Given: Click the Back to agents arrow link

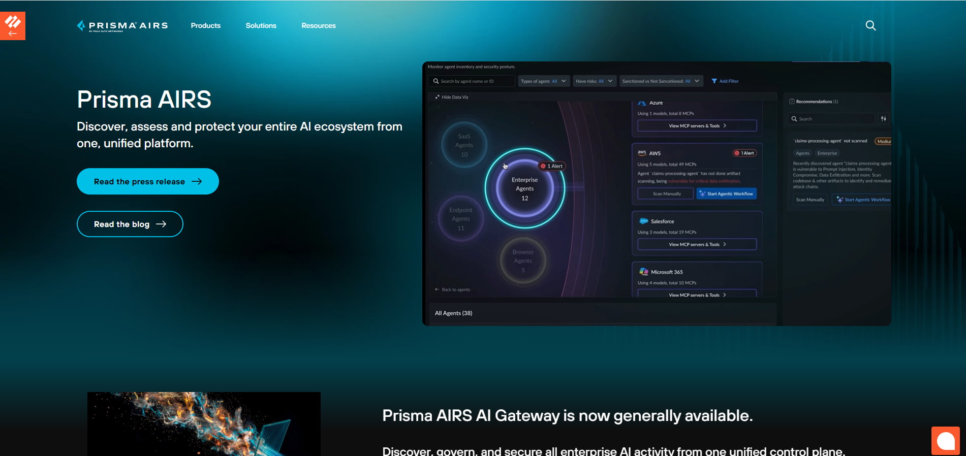Looking at the screenshot, I should 452,289.
